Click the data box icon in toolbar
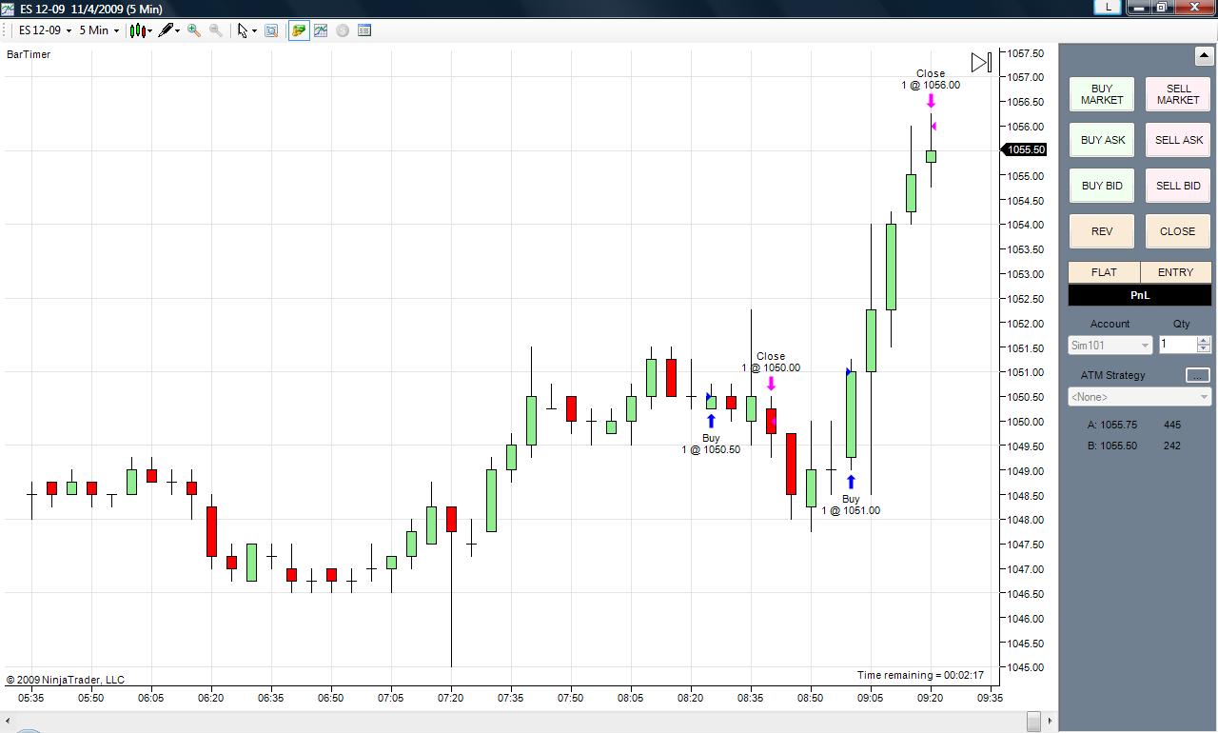 tap(271, 30)
